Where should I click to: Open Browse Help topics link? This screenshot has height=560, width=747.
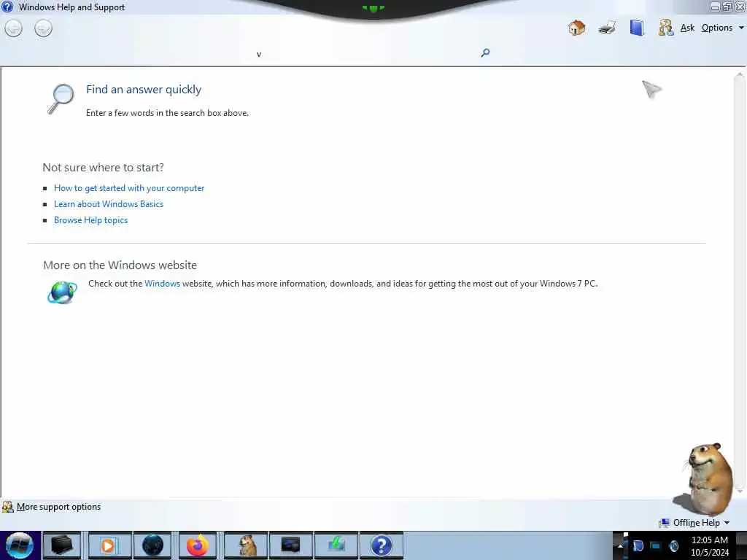click(90, 220)
